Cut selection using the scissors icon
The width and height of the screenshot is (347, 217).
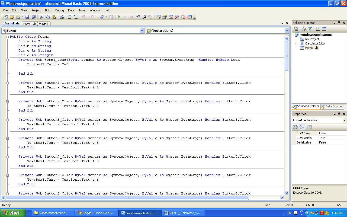[41, 17]
